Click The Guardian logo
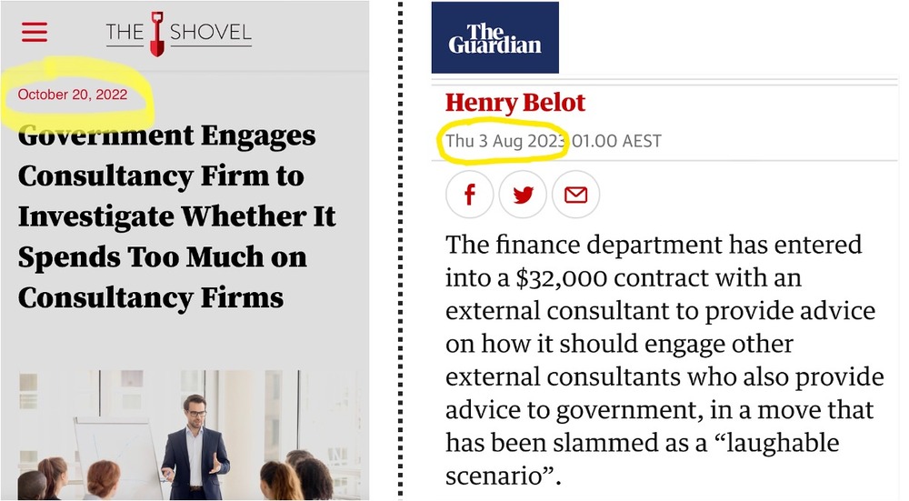909x501 pixels. (x=494, y=37)
